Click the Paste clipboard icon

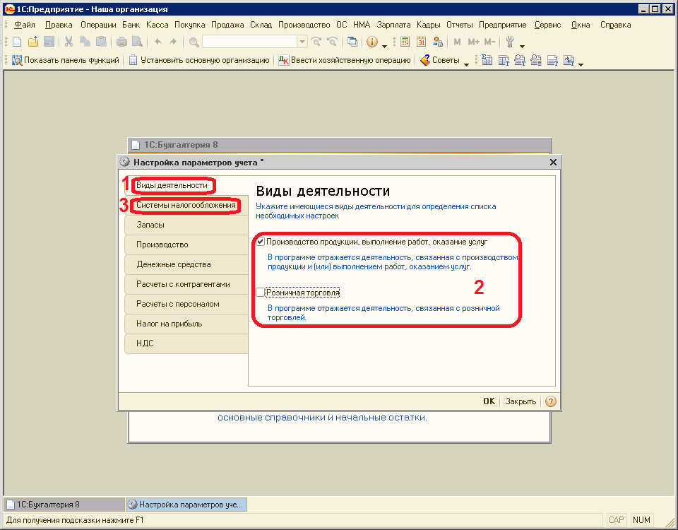[x=101, y=42]
